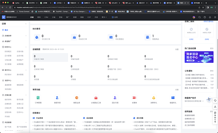
Task: Click the 设置 link in 店铺数据
Action: [x=177, y=49]
